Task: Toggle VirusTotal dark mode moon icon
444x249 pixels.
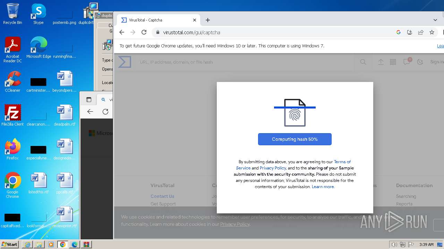Action: [x=420, y=62]
